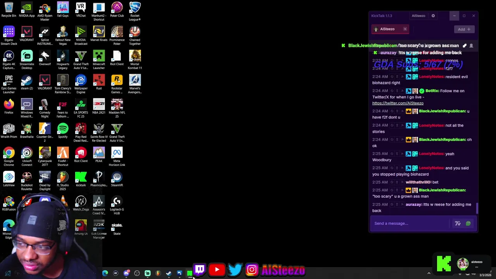
Task: Select FL Studio 2025 desktop icon
Action: pyautogui.click(x=63, y=181)
